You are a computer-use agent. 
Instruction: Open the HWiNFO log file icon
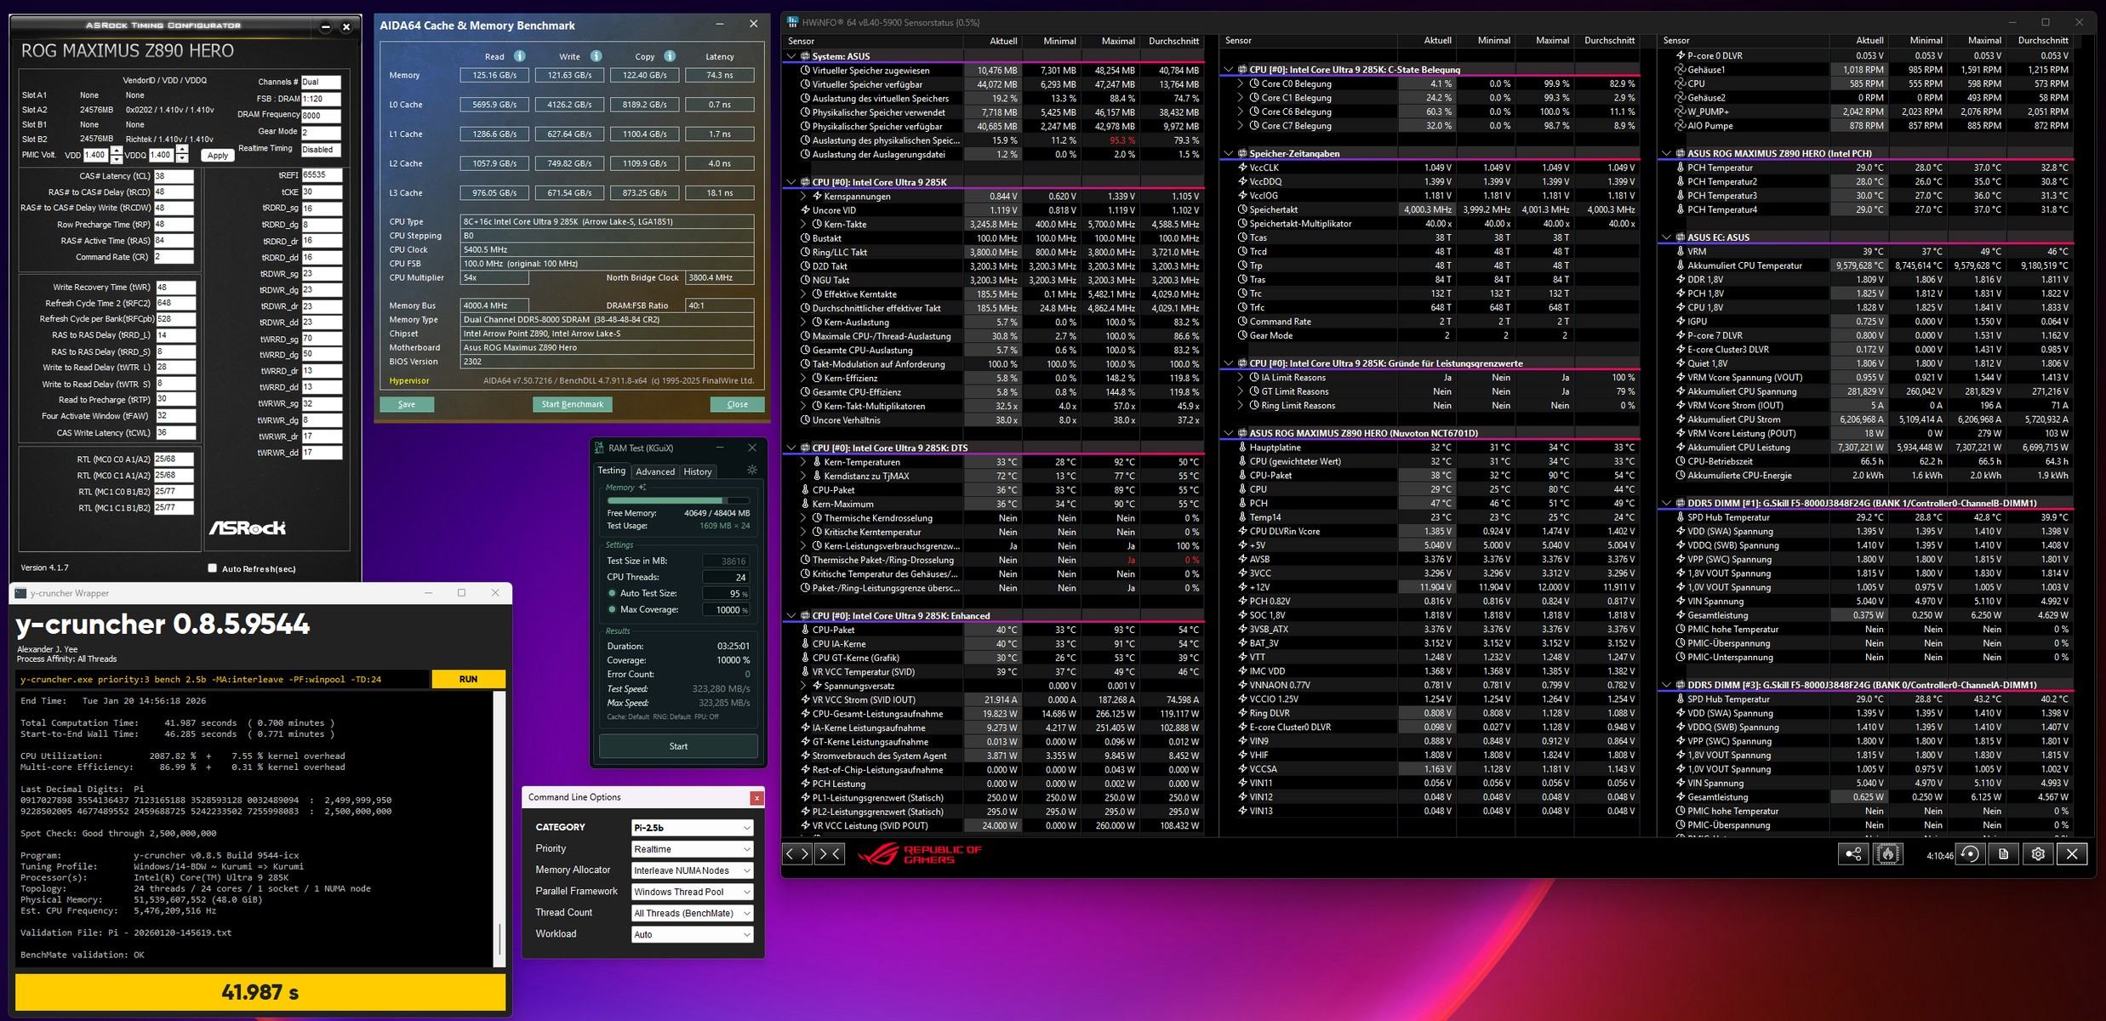point(2004,854)
